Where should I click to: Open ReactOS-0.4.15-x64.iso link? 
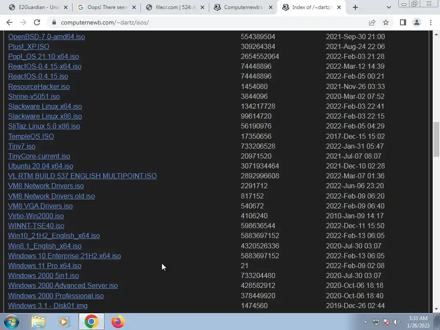coord(45,66)
